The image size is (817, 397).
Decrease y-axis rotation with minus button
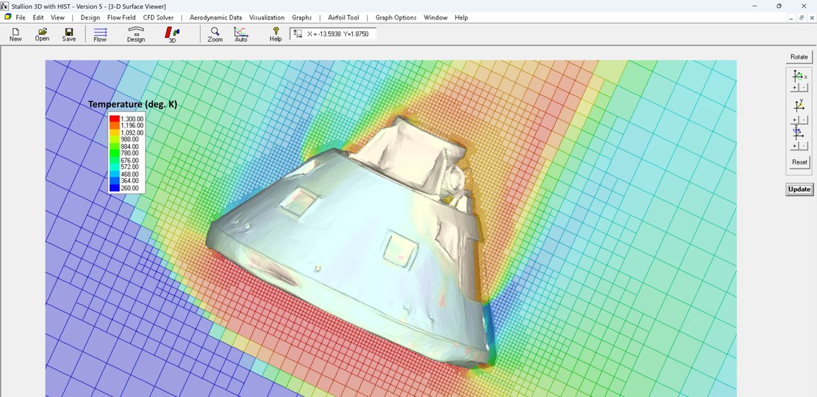pyautogui.click(x=803, y=120)
